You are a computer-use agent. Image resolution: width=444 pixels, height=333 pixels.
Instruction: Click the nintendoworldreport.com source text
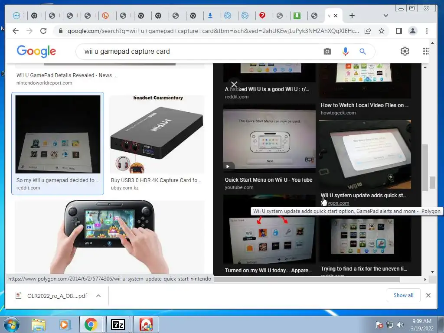click(44, 83)
